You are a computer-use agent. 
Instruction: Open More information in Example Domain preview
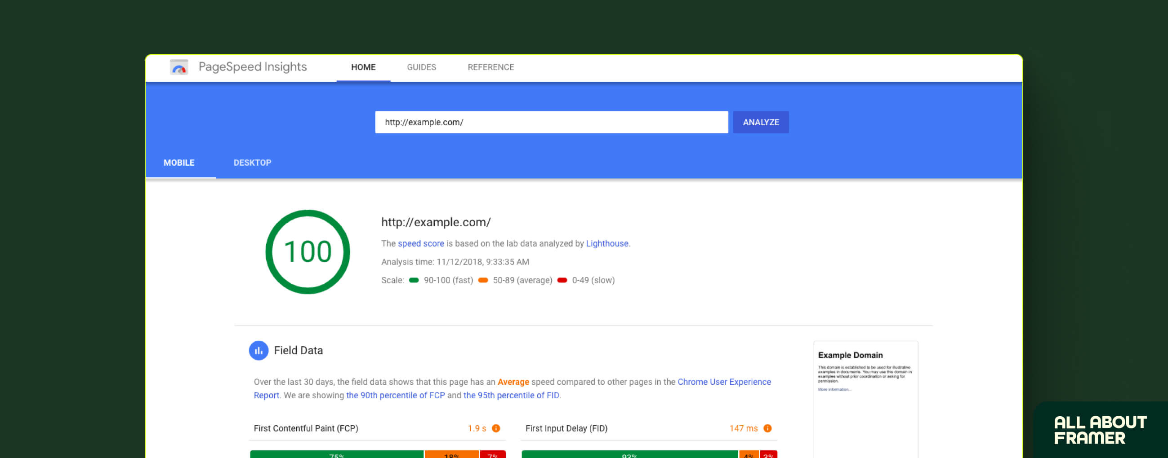(834, 389)
